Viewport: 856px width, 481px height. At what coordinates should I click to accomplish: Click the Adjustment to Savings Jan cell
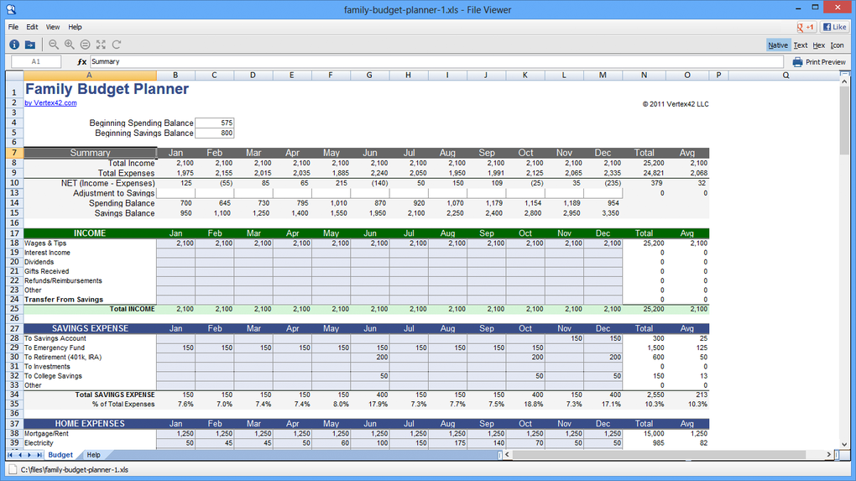(175, 193)
